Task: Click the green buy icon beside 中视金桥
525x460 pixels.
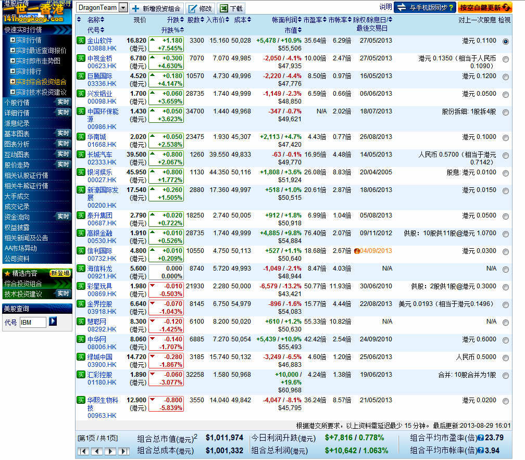Action: [81, 58]
